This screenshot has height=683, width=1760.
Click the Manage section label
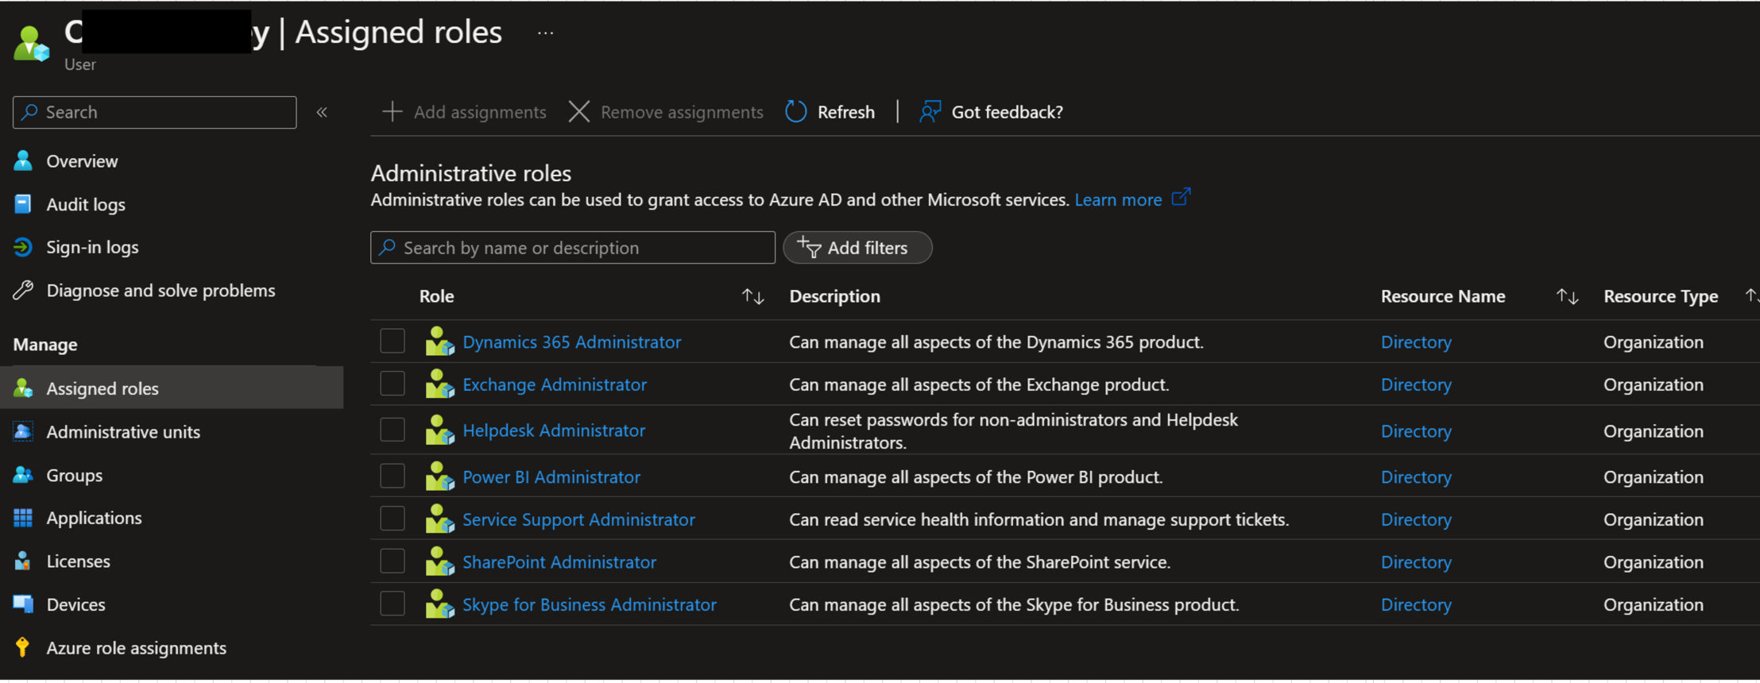[x=45, y=345]
